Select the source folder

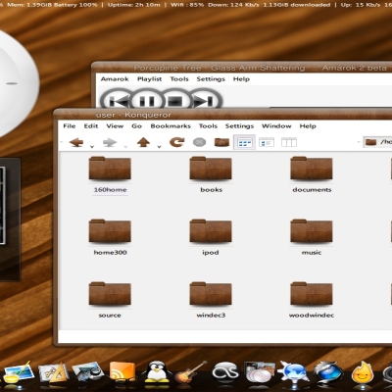(x=110, y=300)
